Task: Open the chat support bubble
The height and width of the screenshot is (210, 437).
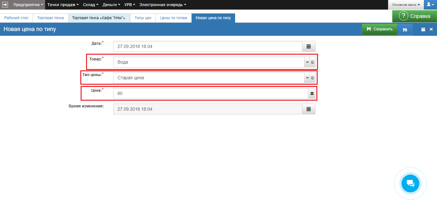Action: pyautogui.click(x=410, y=183)
